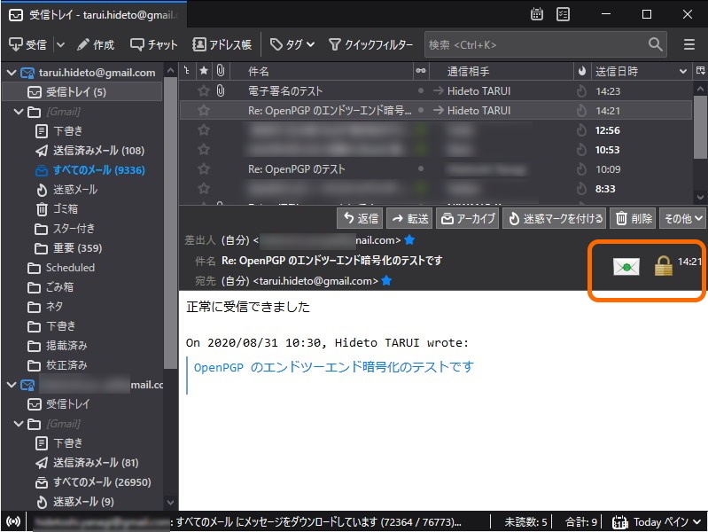
Task: Click the digital signature envelope icon
Action: [x=626, y=267]
